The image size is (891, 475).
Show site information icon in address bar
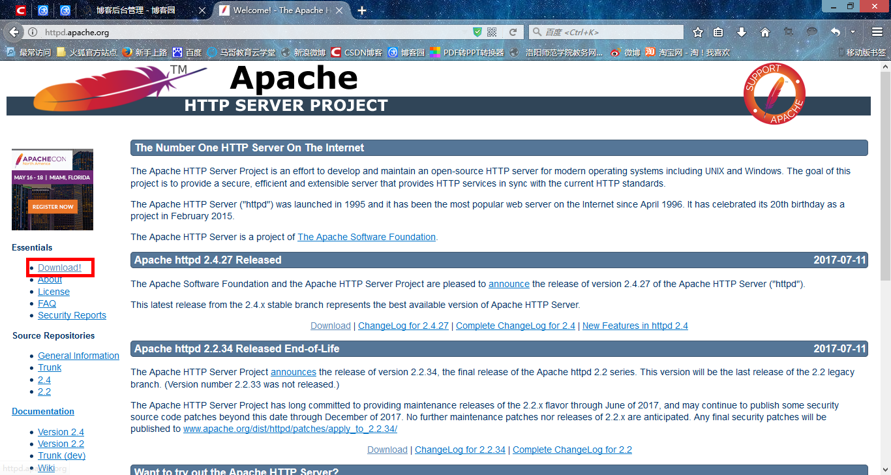[32, 32]
